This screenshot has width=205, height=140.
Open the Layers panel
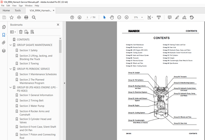pos(4,51)
